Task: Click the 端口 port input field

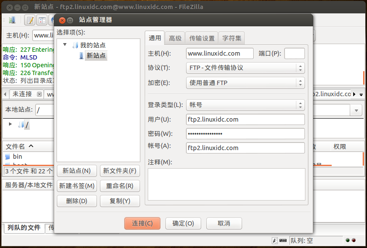Action: (295, 53)
